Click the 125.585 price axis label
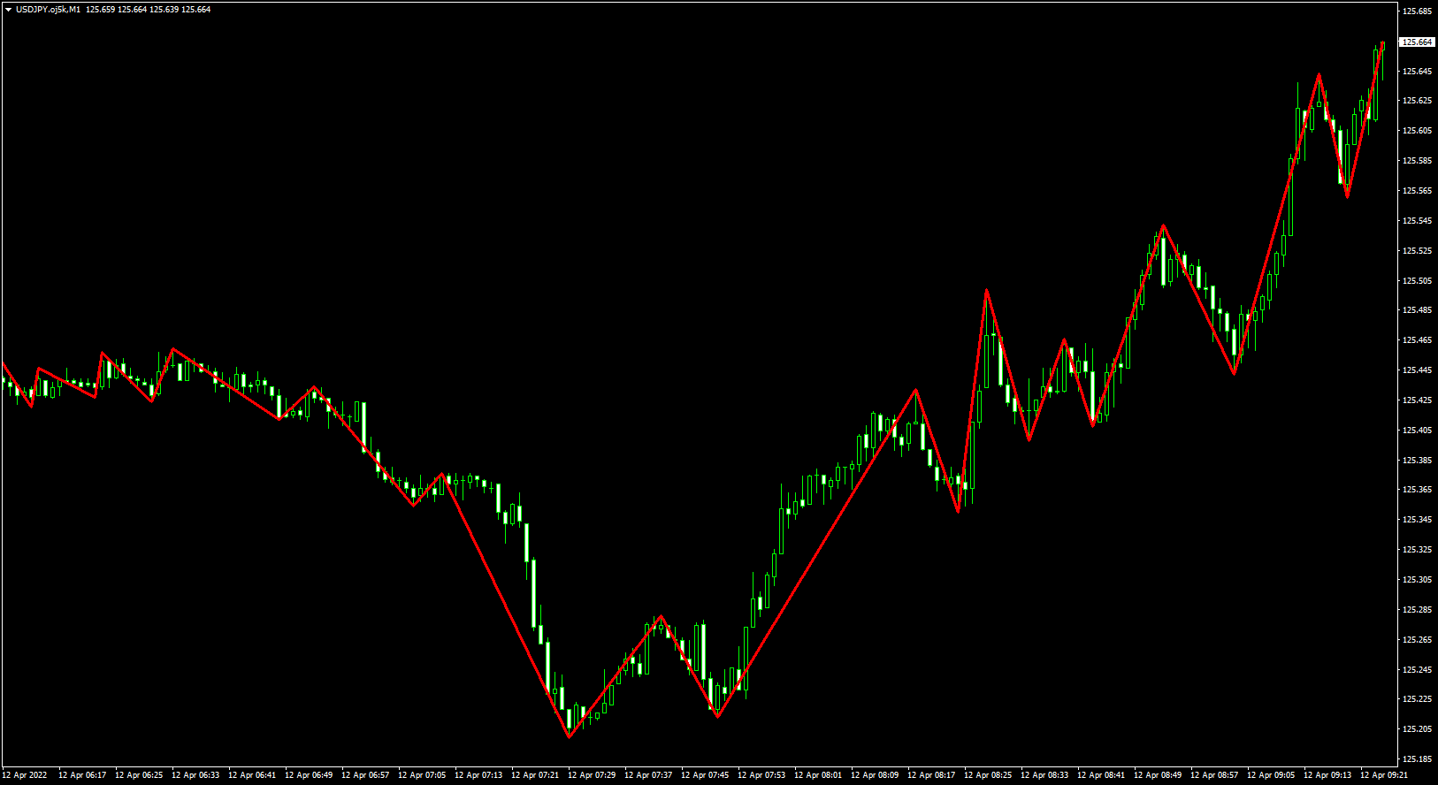Viewport: 1438px width, 785px height. 1418,161
